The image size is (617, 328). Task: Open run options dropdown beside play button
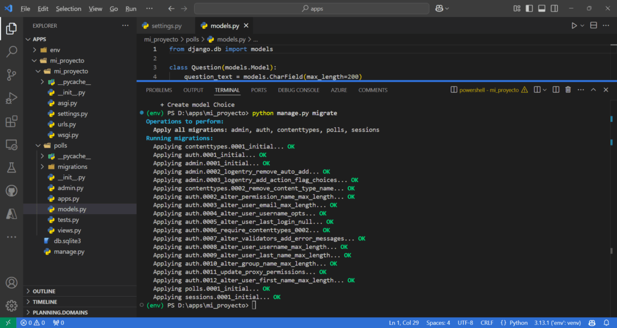583,25
